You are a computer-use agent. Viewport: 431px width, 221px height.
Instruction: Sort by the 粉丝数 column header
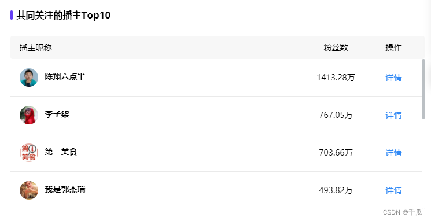[336, 47]
